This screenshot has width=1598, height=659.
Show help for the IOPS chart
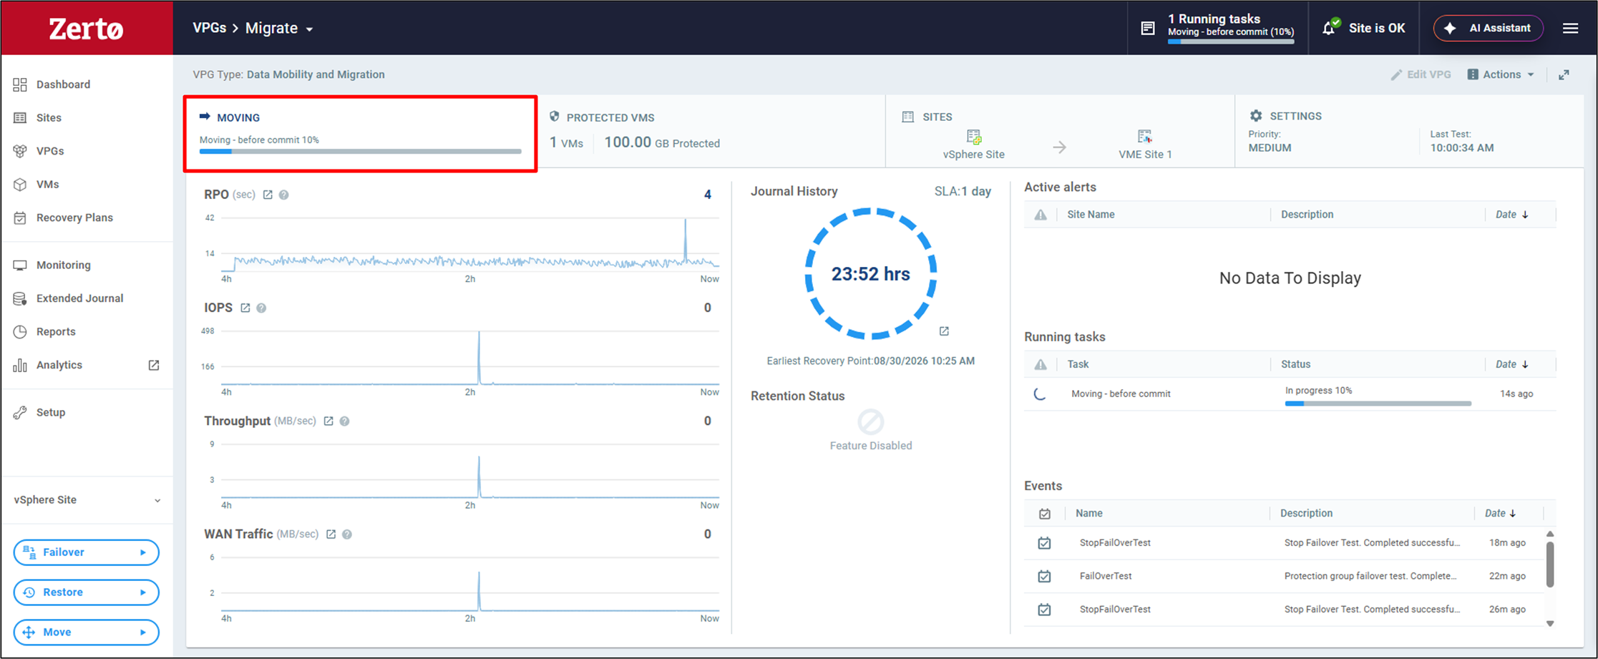262,308
